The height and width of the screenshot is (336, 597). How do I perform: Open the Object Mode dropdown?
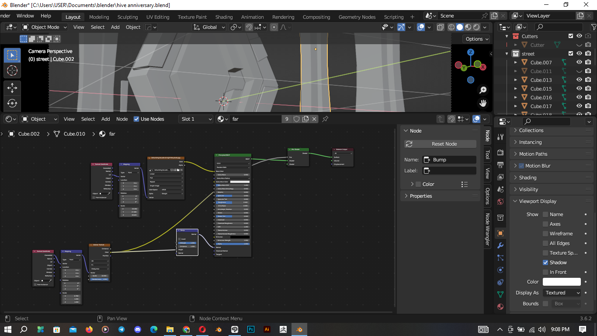[x=44, y=27]
